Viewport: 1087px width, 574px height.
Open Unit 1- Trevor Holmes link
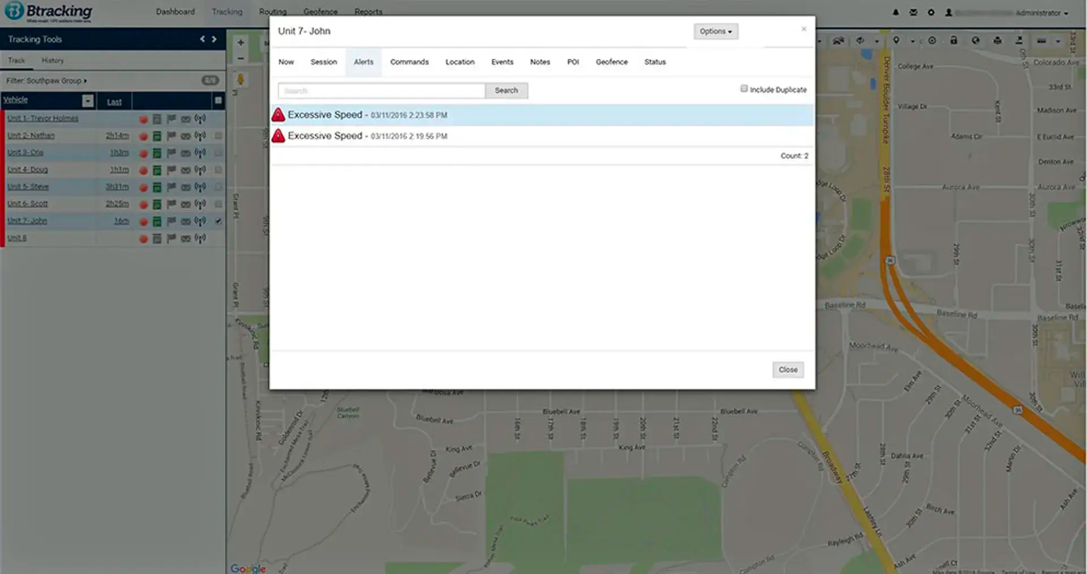(43, 119)
